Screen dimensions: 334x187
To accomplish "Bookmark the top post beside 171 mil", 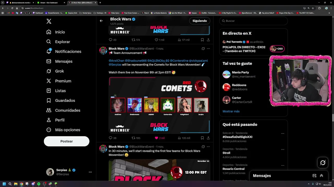I will 202,40.
